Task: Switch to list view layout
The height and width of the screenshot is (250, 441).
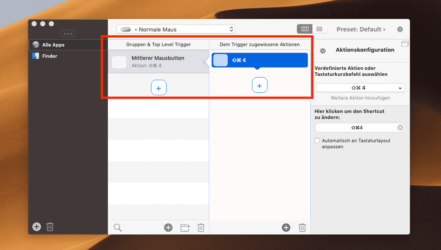Action: [319, 29]
